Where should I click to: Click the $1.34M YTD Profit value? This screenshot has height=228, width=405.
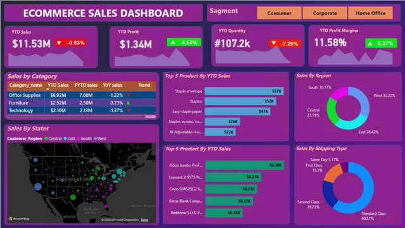(x=136, y=44)
